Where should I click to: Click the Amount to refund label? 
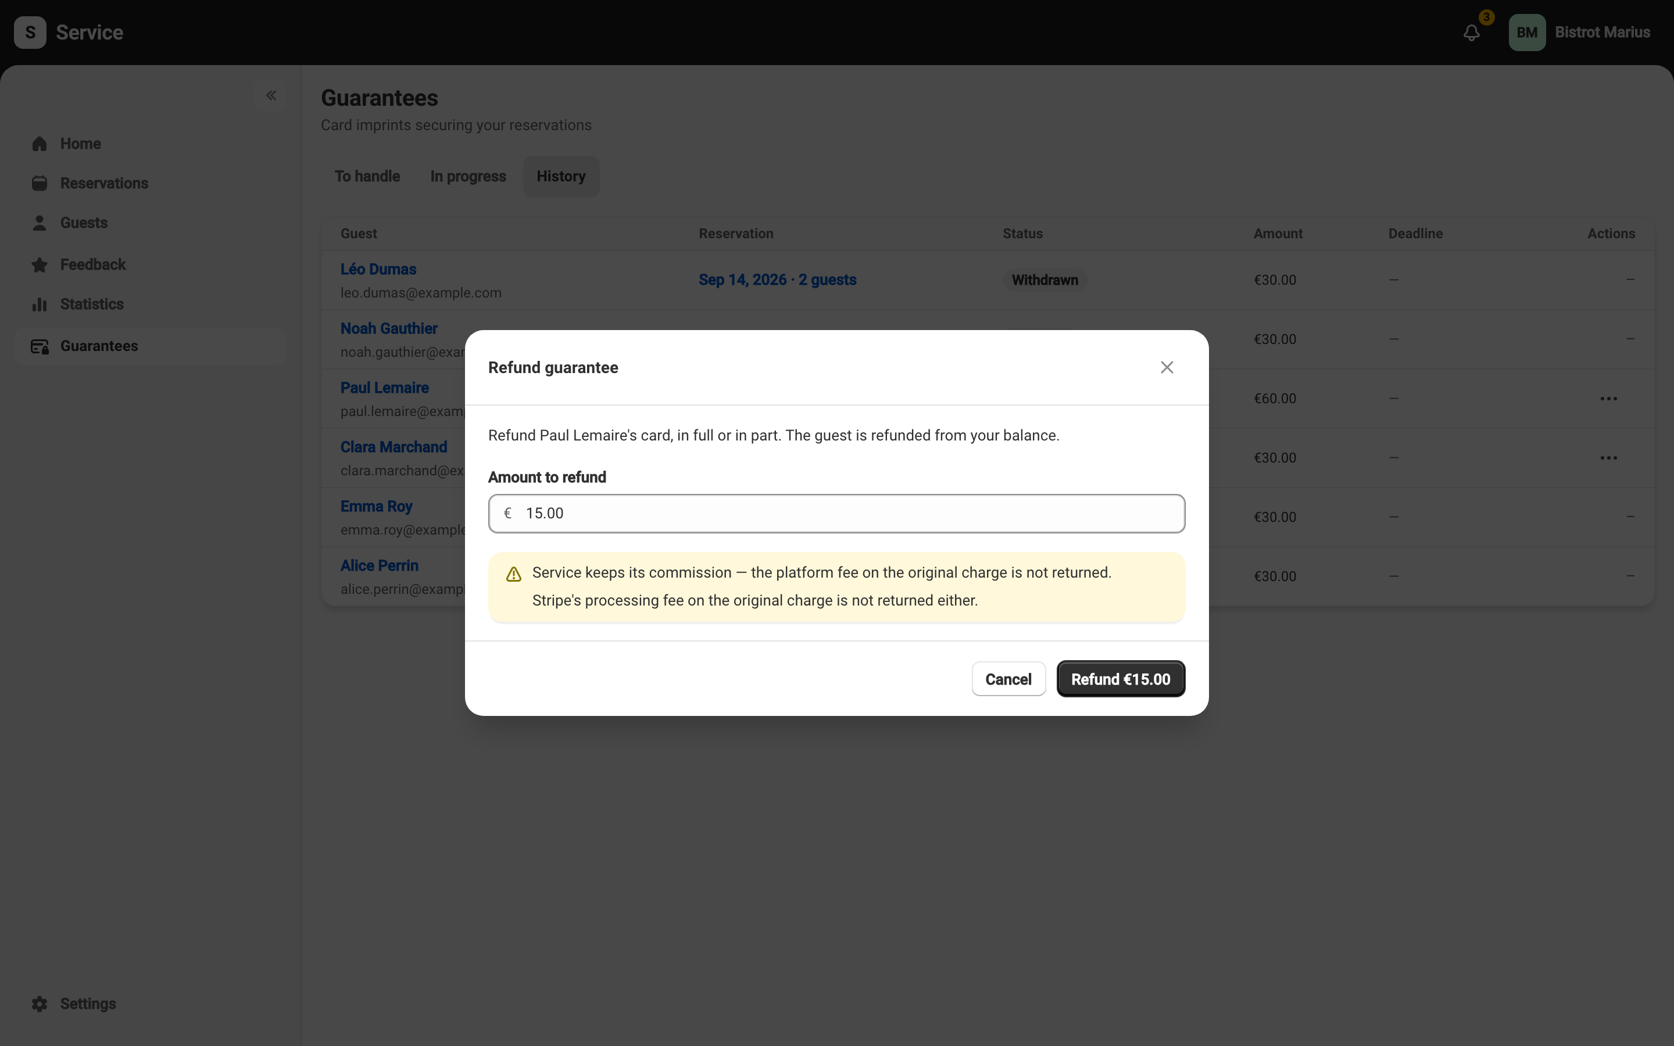tap(547, 477)
